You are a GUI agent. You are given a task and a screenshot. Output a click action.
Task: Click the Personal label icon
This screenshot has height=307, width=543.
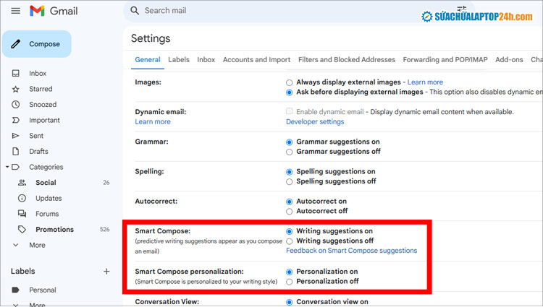[16, 290]
